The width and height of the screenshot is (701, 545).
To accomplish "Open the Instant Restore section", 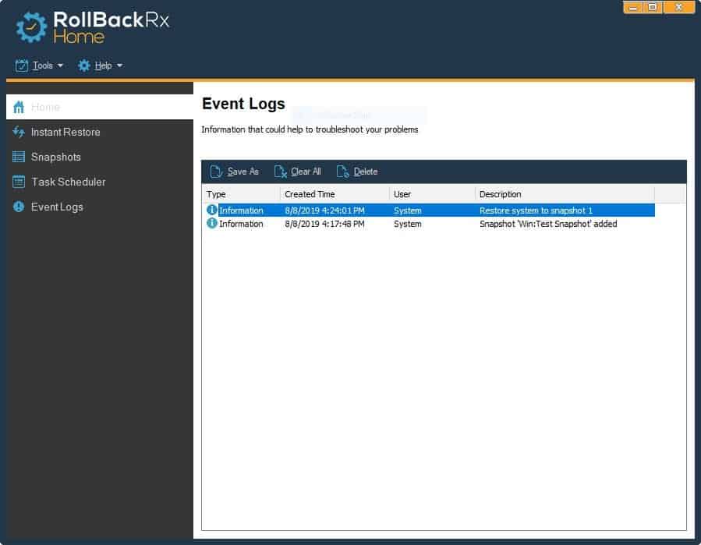I will (99, 132).
